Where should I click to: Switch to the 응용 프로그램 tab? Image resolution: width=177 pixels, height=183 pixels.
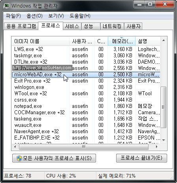21,26
